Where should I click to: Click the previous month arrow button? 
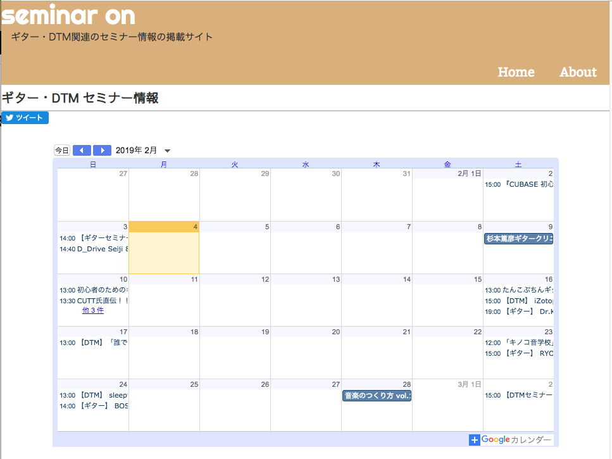point(82,151)
